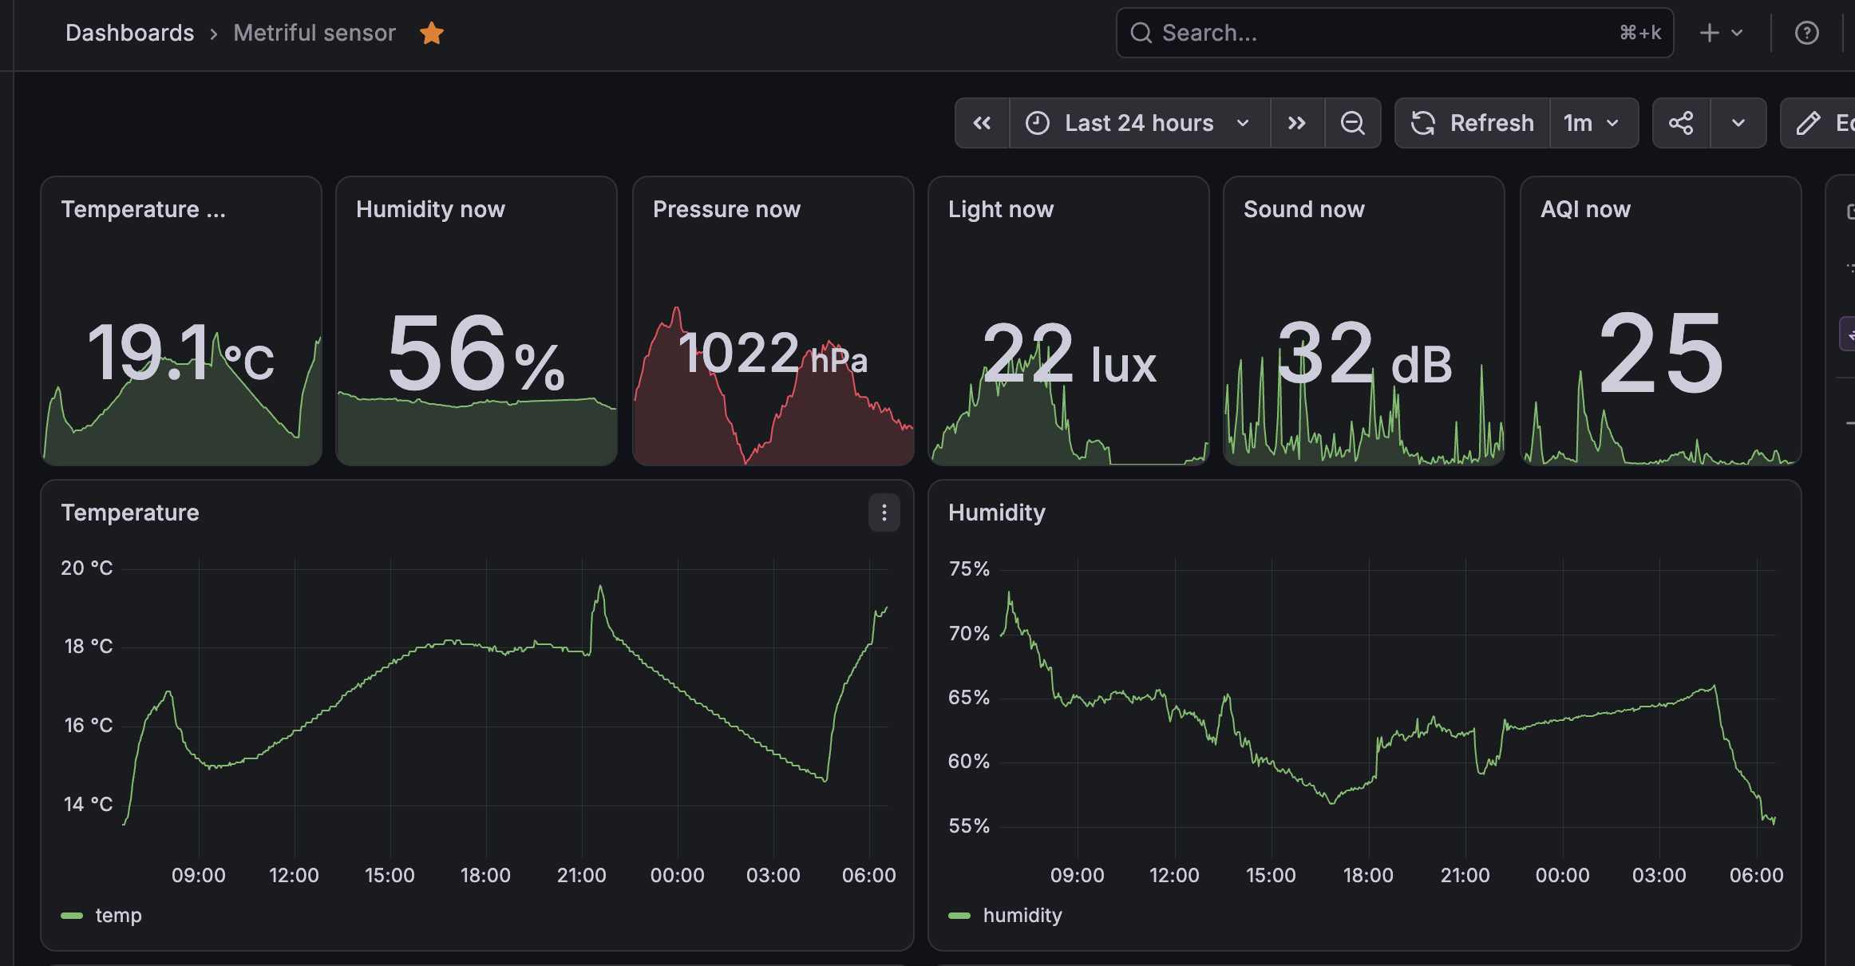Open the Temperature panel three-dot menu

tap(884, 513)
